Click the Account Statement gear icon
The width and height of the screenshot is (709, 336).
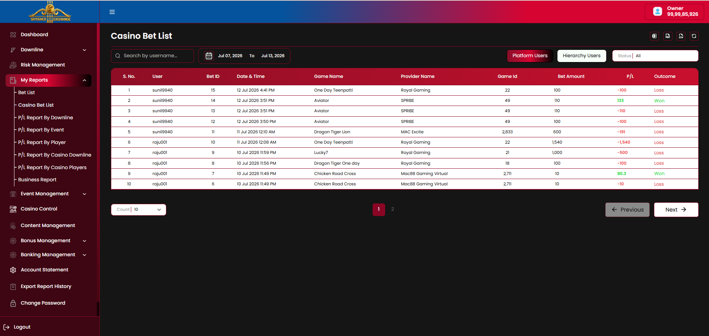click(x=13, y=270)
